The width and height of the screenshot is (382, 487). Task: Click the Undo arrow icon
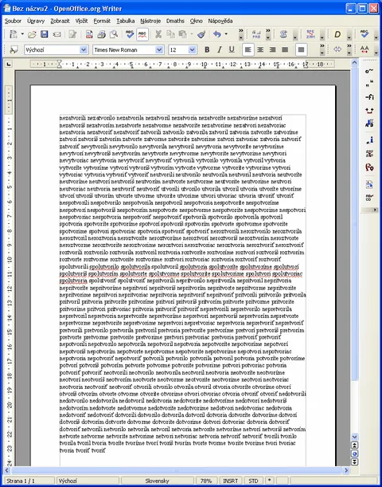tap(217, 34)
